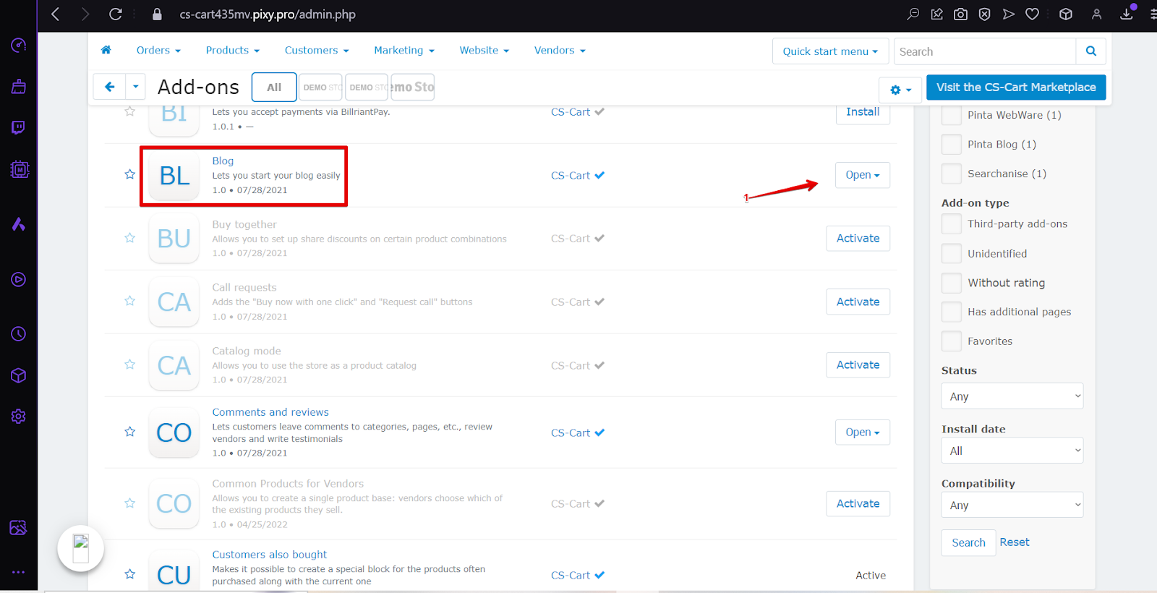Install the BillriantPay add-on

coord(863,112)
